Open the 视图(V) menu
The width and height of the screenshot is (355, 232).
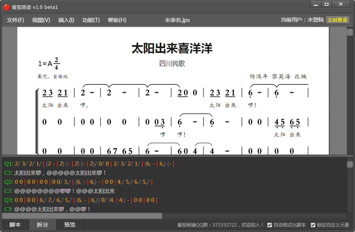[41, 20]
